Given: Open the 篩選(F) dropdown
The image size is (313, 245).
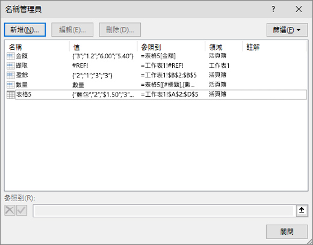Looking at the screenshot, I should point(287,30).
